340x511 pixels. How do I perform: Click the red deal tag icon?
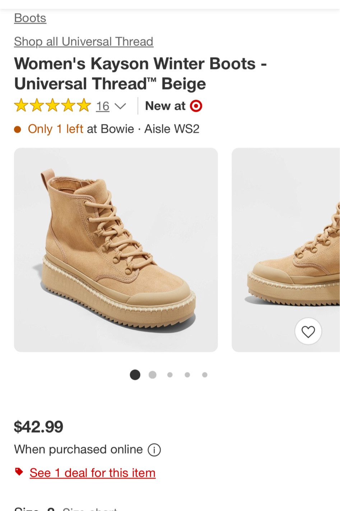19,472
